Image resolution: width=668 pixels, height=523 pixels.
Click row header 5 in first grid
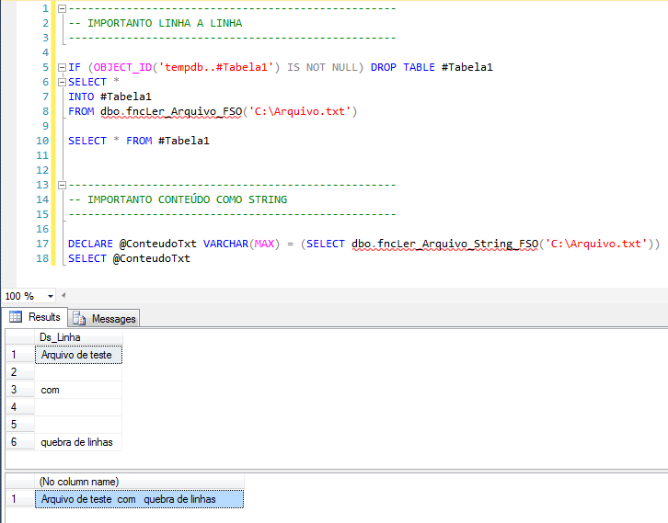click(20, 425)
